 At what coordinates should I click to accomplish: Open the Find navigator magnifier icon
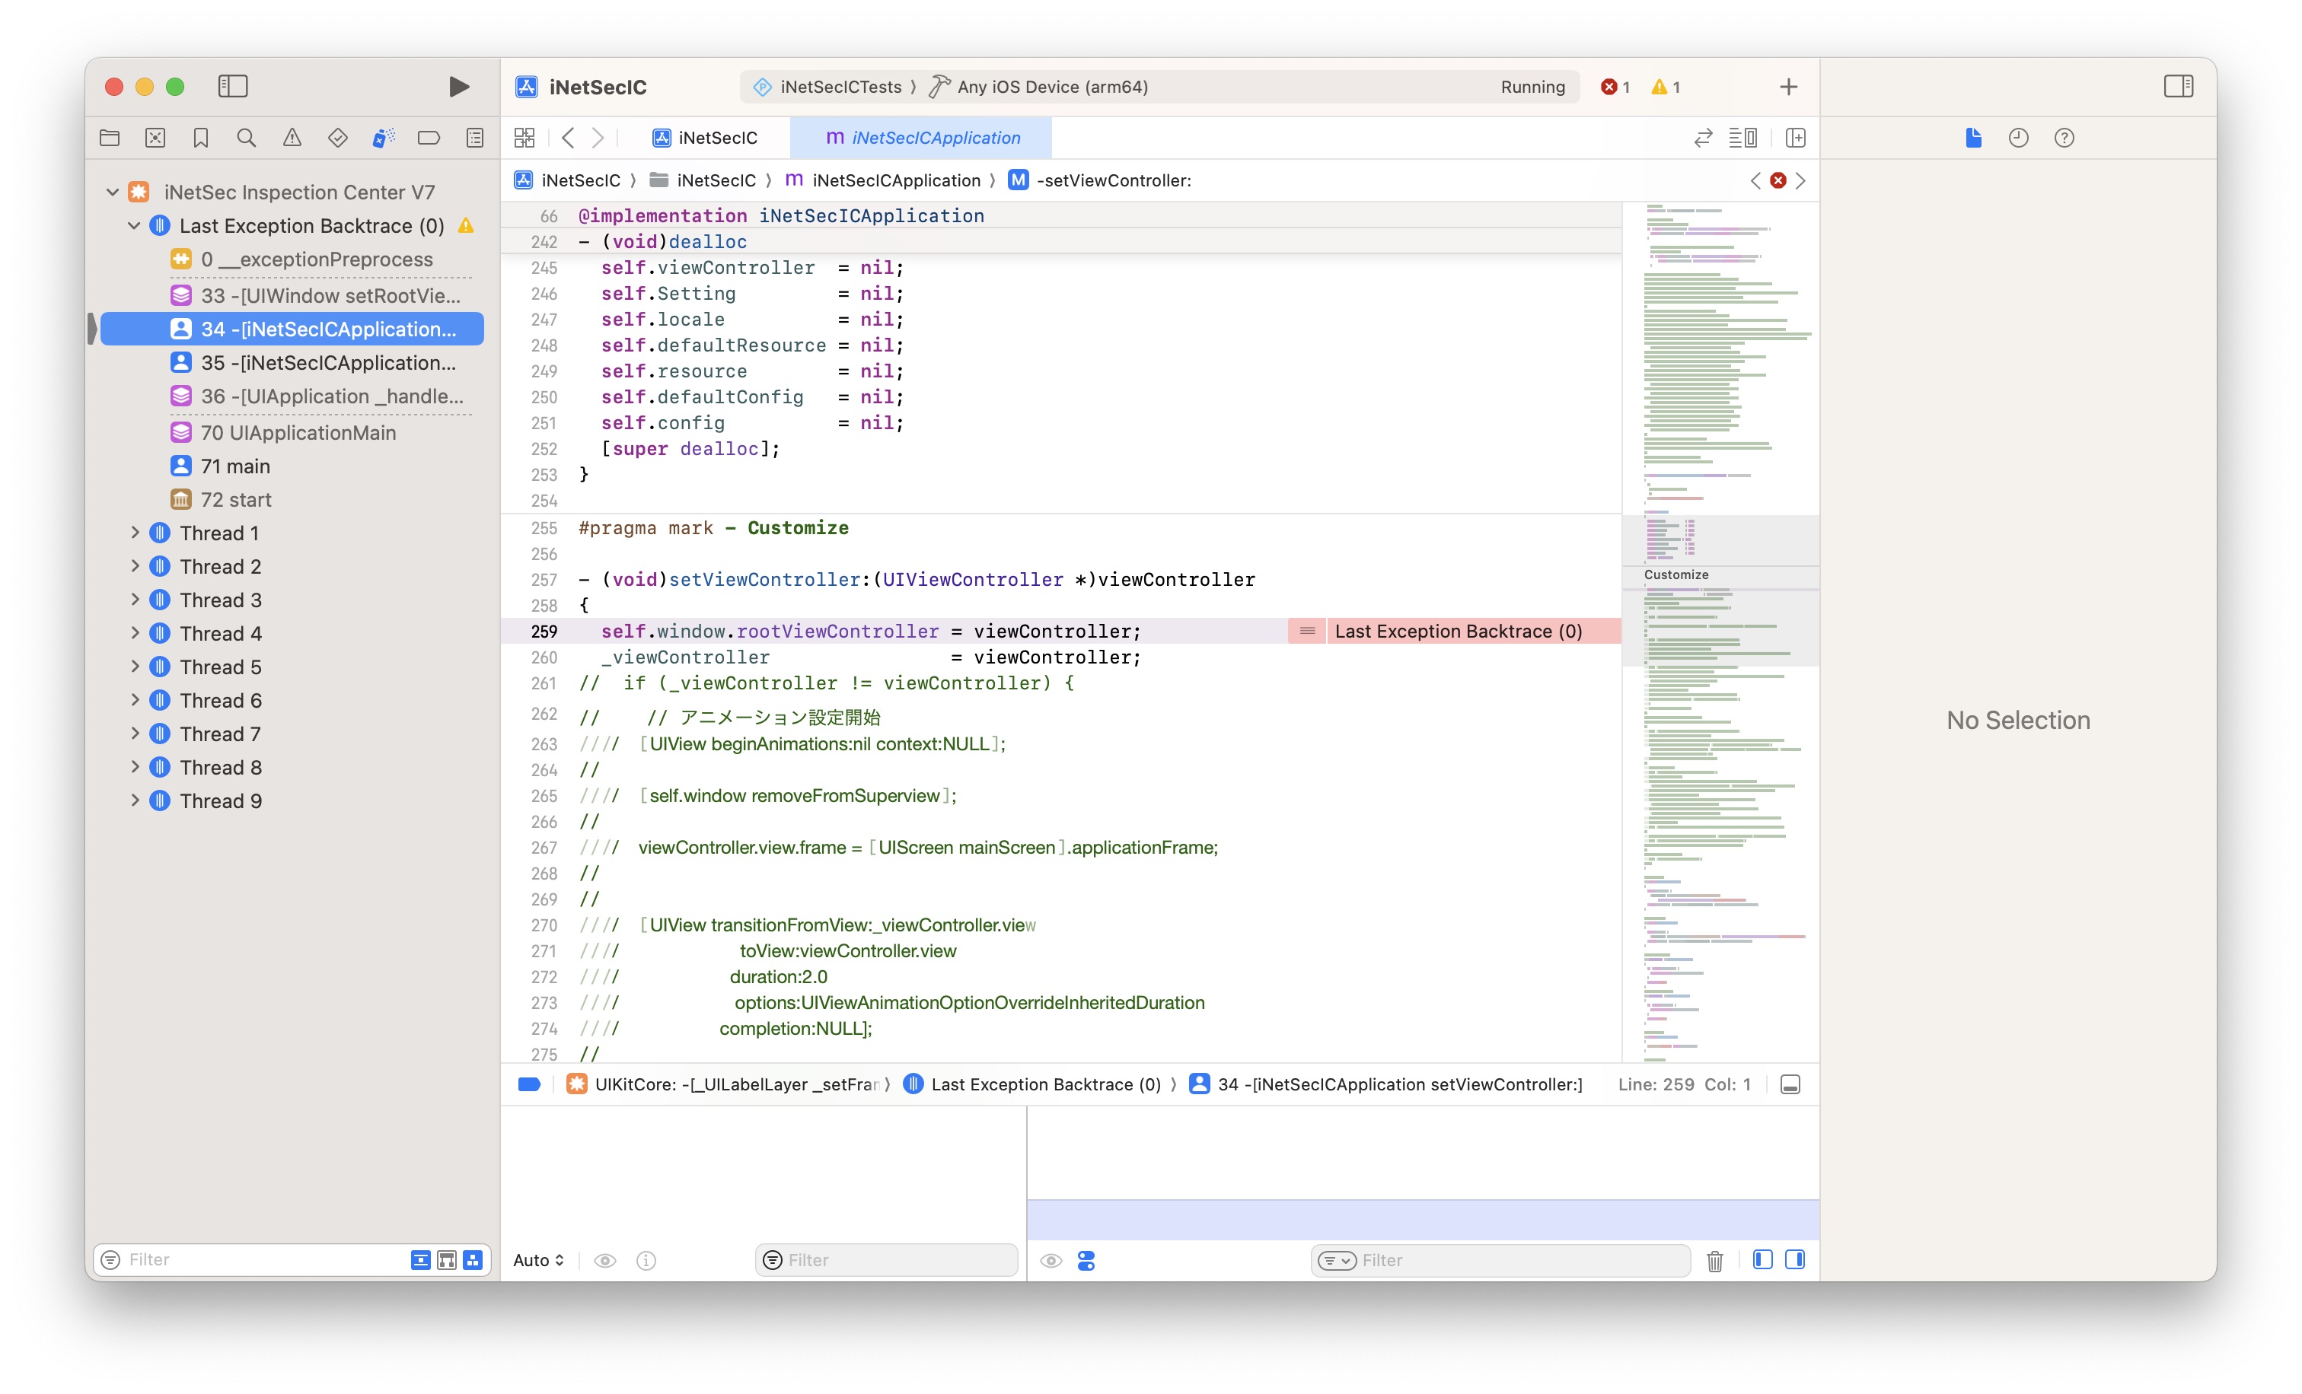click(x=247, y=138)
